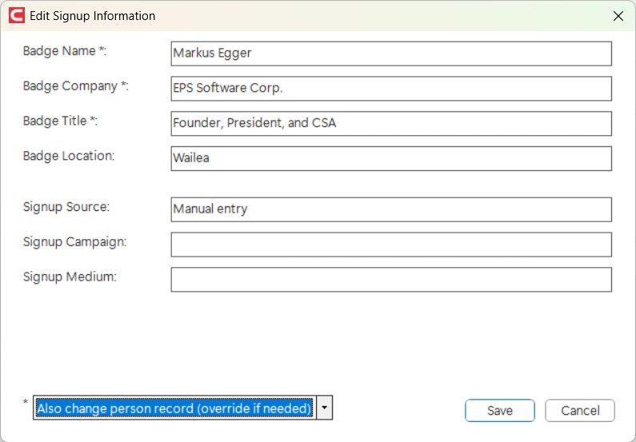Click the 'Badge Company *:' label
Image resolution: width=636 pixels, height=442 pixels.
click(x=75, y=86)
